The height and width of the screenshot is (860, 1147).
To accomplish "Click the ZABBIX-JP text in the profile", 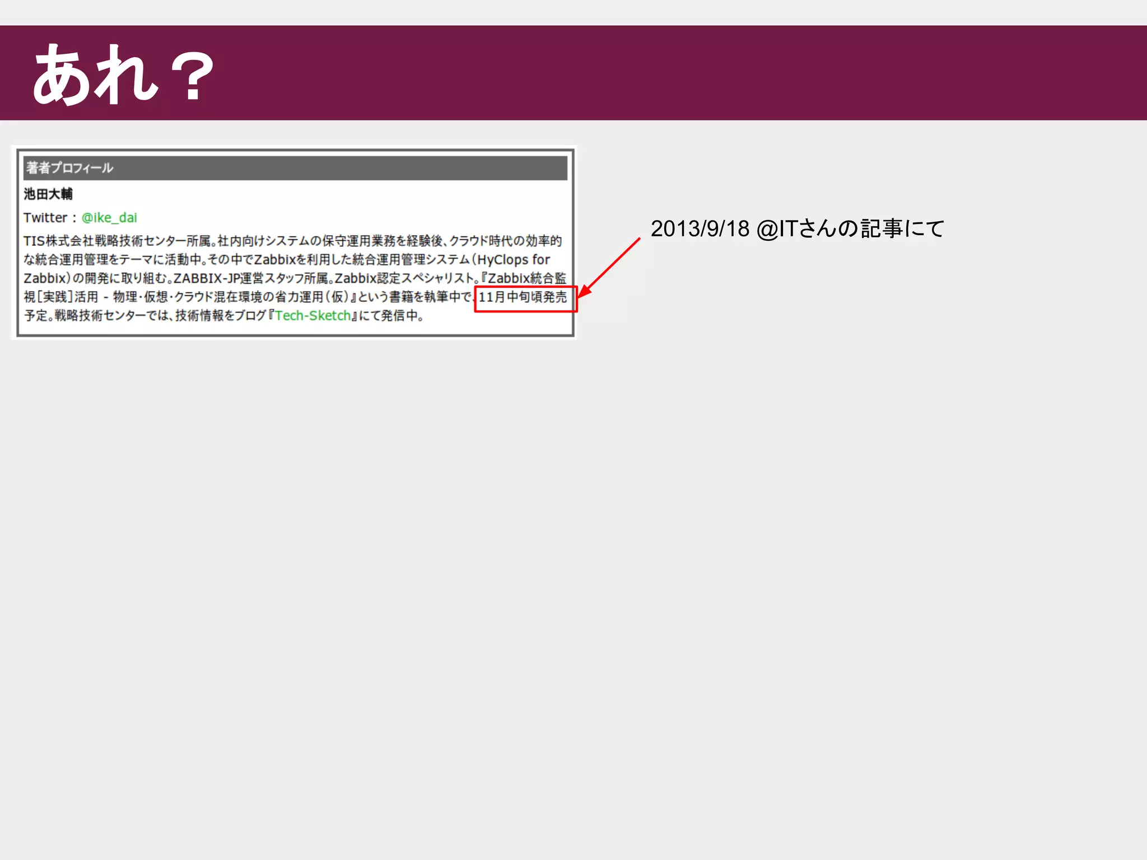I will 206,278.
